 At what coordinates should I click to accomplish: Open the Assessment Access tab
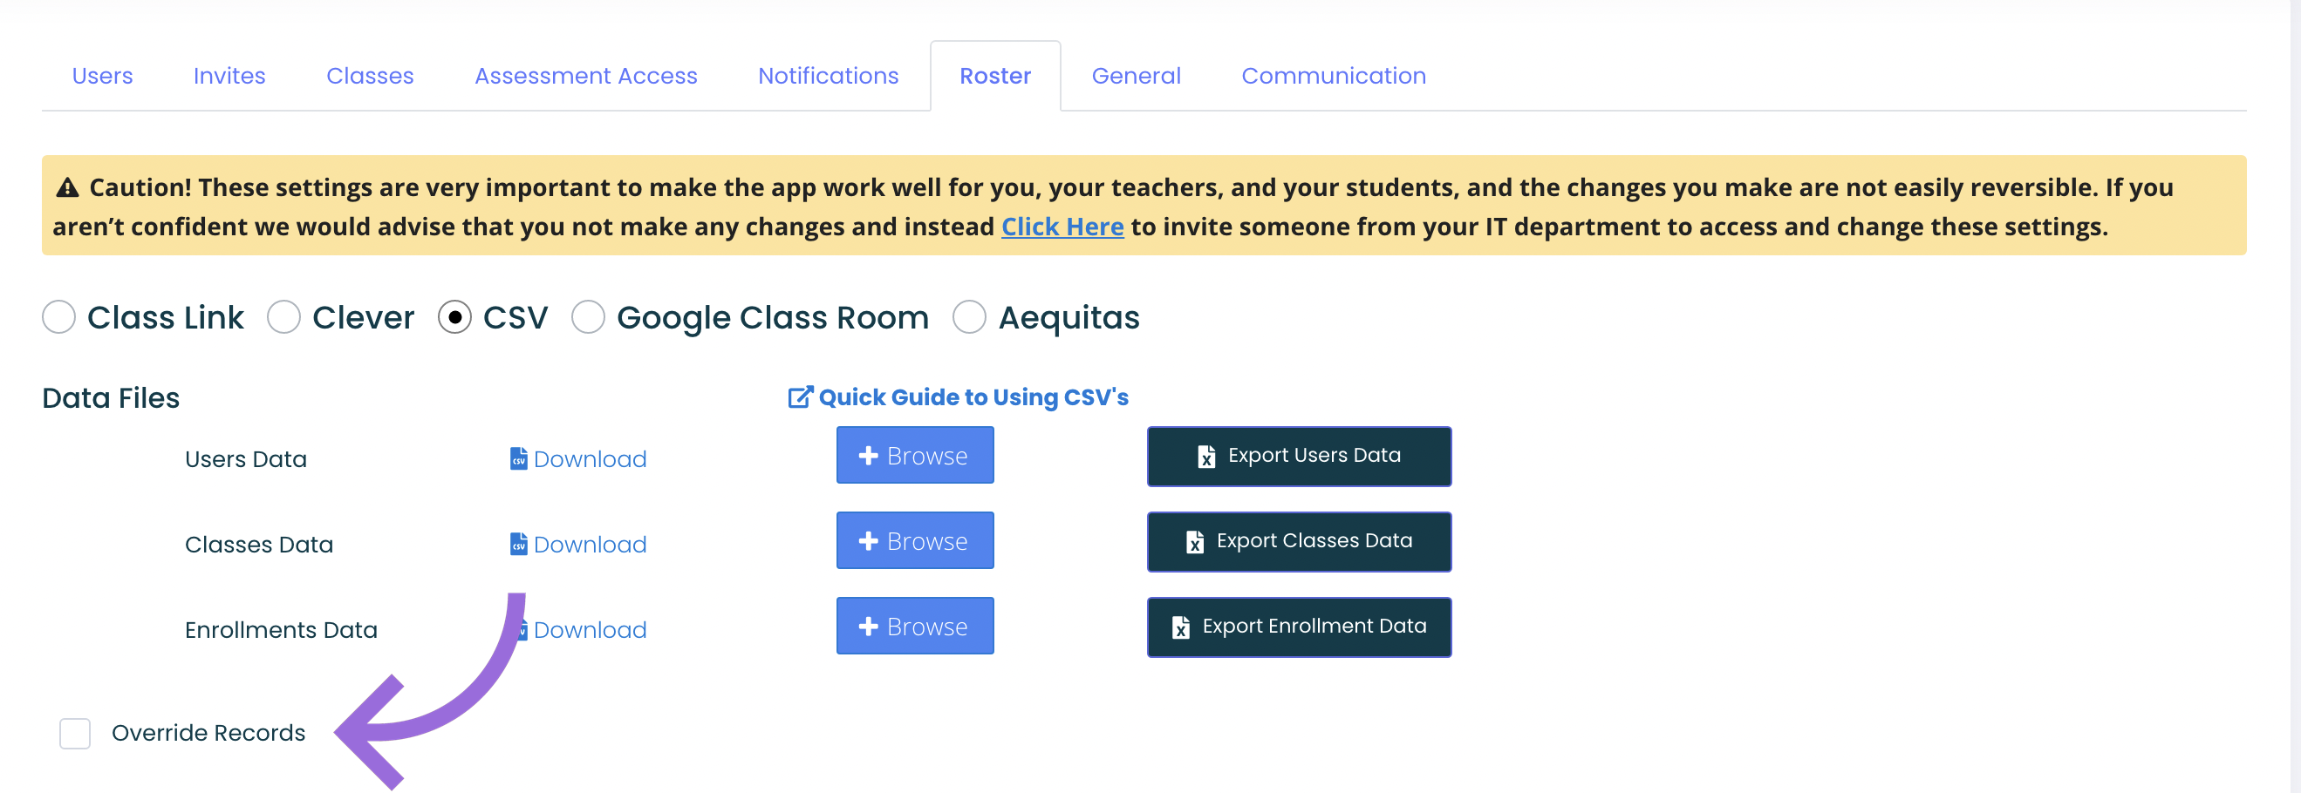coord(586,76)
